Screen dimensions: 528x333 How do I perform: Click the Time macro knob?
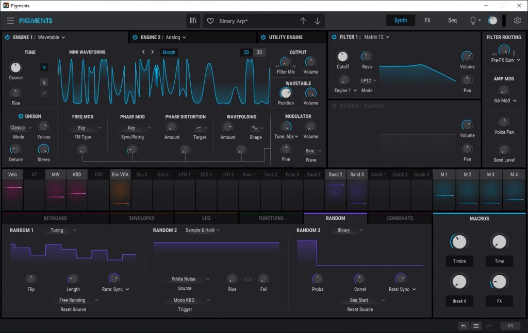click(x=499, y=241)
